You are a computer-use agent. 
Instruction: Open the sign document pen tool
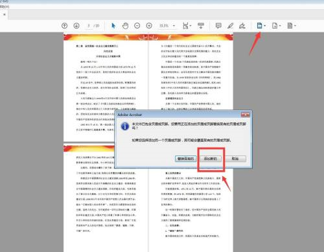242,26
